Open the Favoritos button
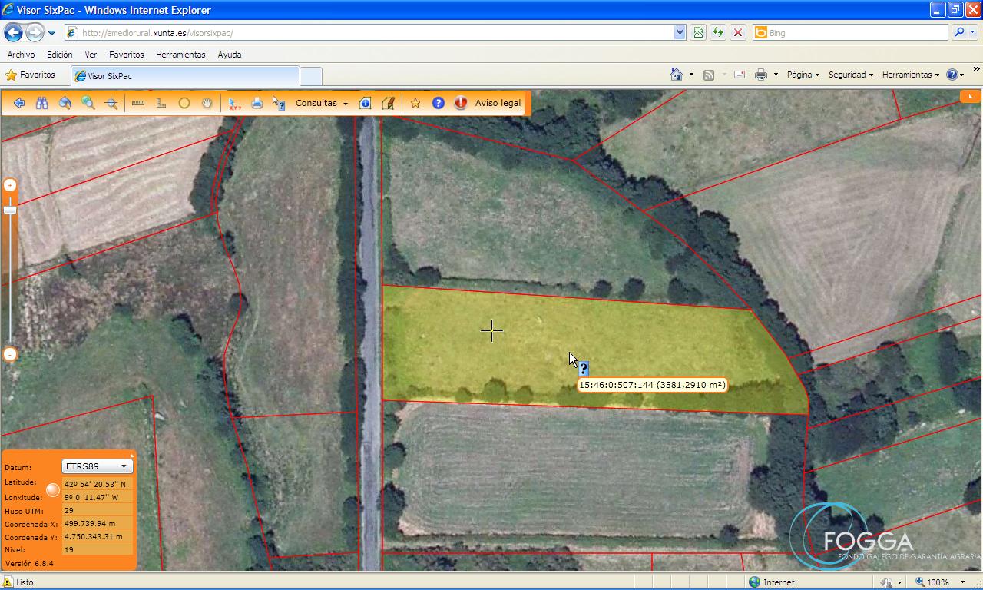This screenshot has width=983, height=590. (x=31, y=75)
